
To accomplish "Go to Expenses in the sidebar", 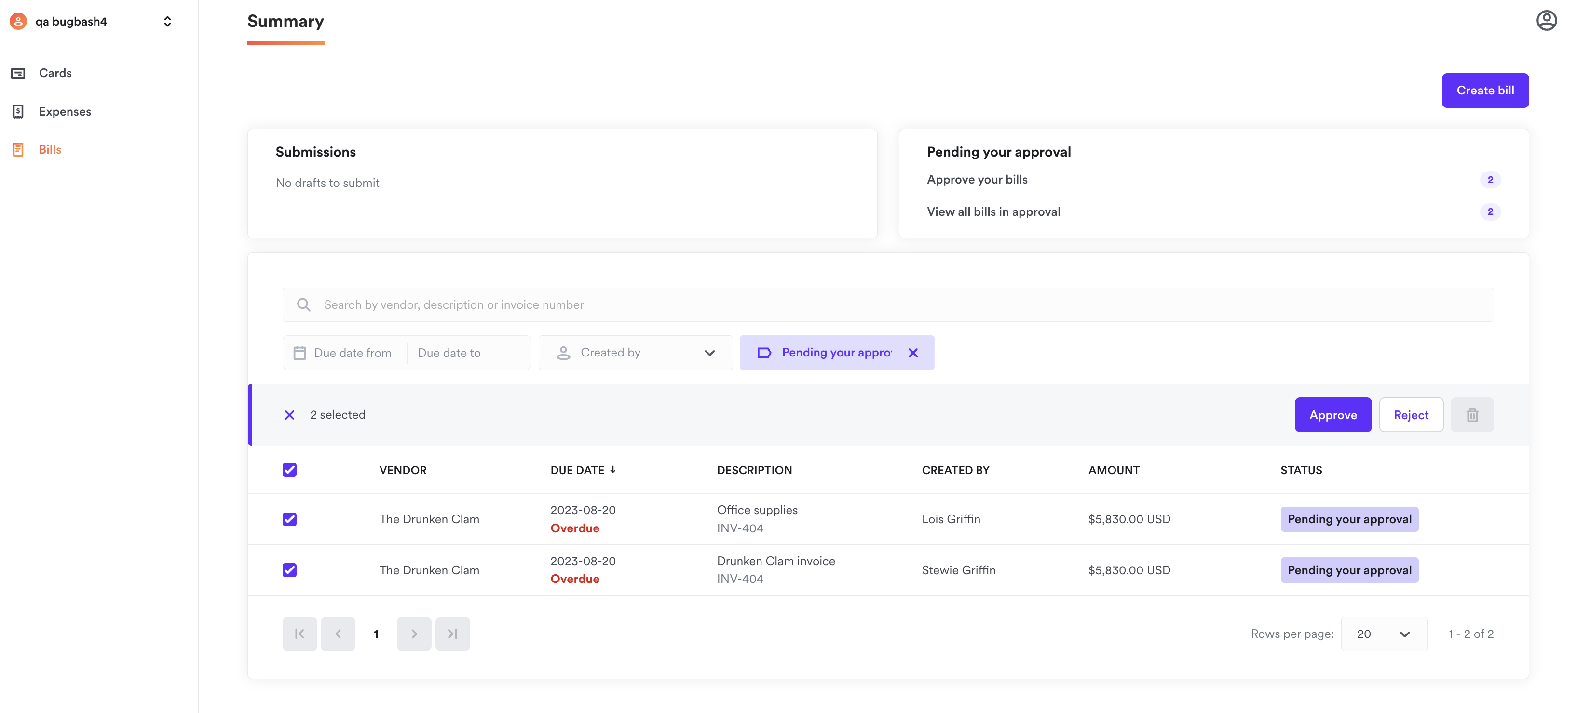I will pos(65,111).
